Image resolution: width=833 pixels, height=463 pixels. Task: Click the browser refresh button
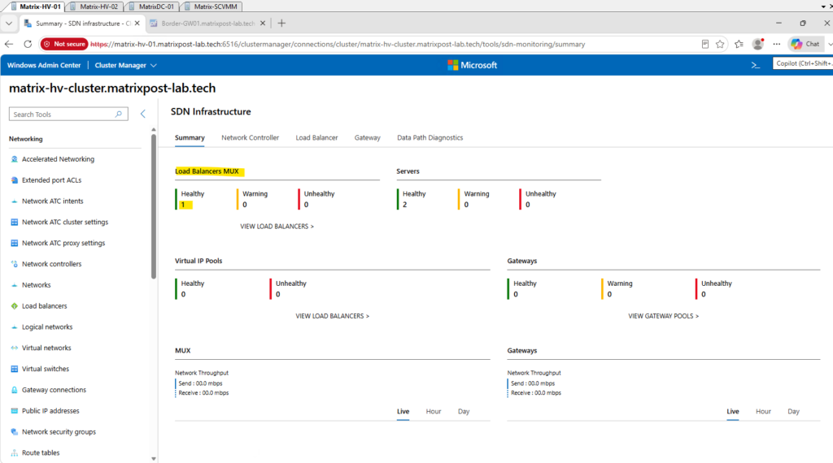tap(28, 44)
